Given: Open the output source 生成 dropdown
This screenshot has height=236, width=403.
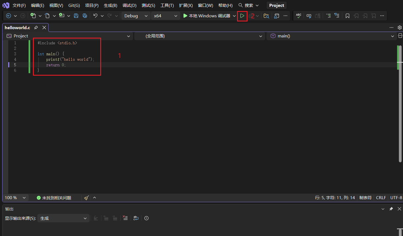Looking at the screenshot, I should coord(63,218).
